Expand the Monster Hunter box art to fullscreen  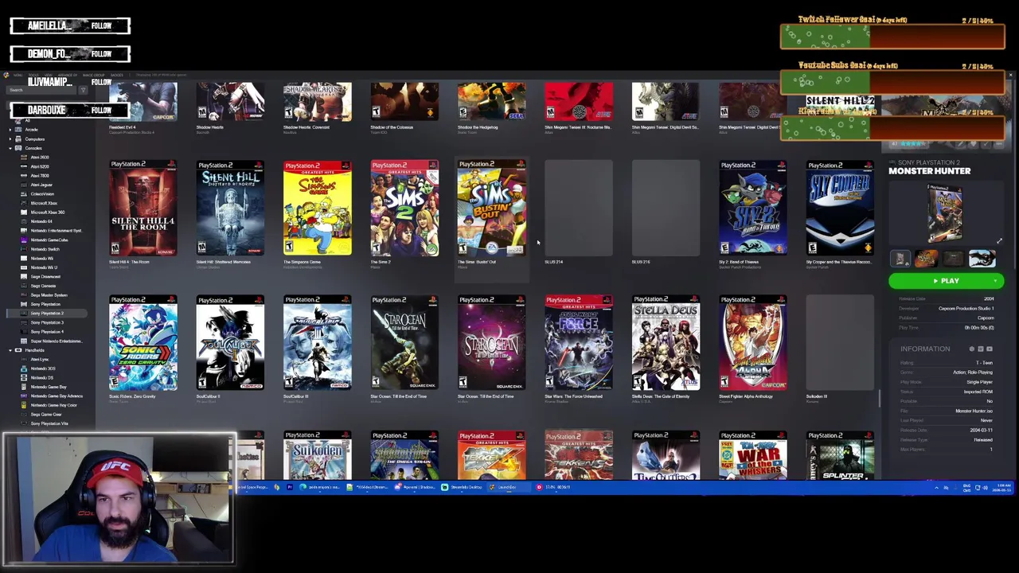coord(999,241)
